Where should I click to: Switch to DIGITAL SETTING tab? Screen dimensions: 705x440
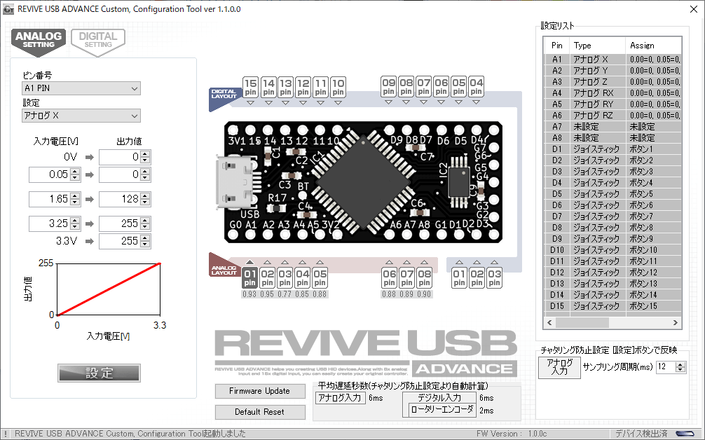click(x=98, y=41)
